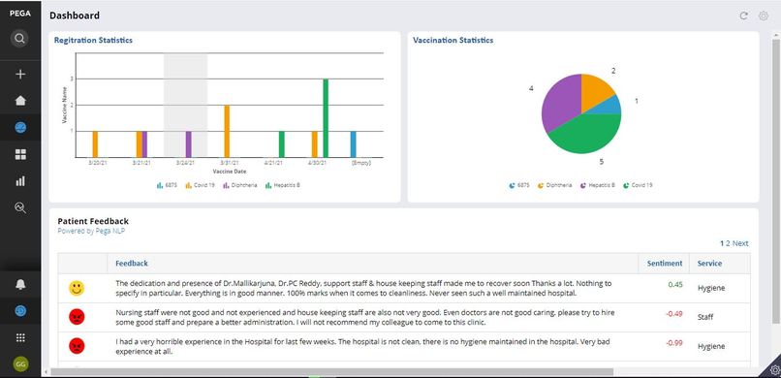
Task: Sort by the Sentiment column header
Action: pyautogui.click(x=665, y=263)
